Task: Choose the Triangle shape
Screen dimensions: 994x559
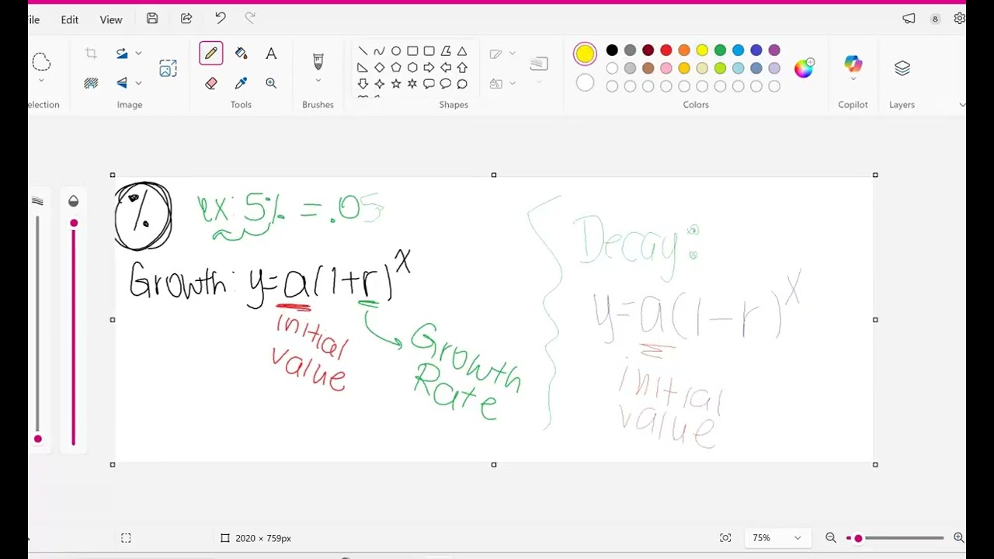Action: [x=462, y=51]
